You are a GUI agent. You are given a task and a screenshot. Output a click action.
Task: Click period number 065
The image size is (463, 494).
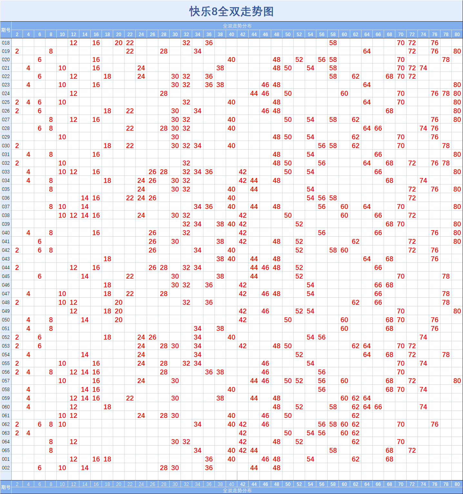pos(6,450)
